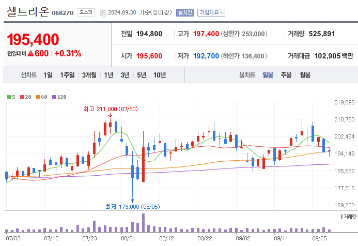The image size is (358, 246).
Task: Click the 코스피 market badge
Action: point(86,12)
